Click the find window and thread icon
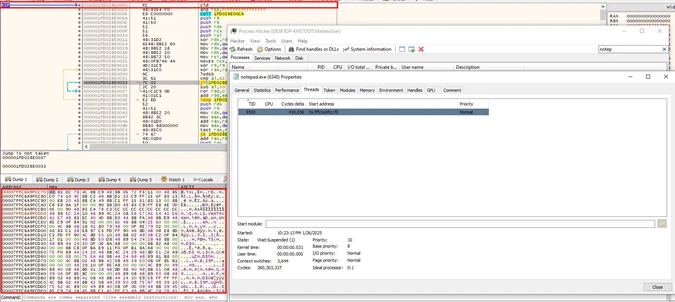675x302 pixels. pos(411,49)
